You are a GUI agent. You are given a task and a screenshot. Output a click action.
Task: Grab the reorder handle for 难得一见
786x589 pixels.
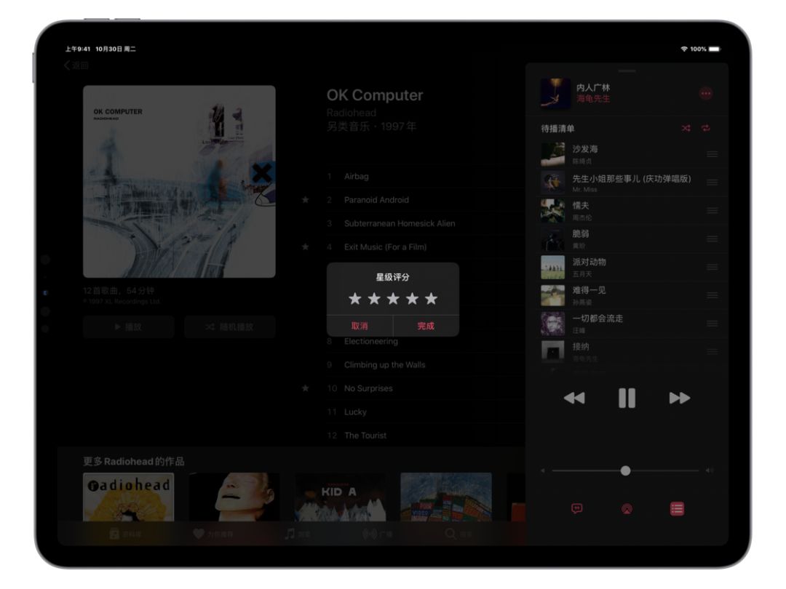click(712, 295)
